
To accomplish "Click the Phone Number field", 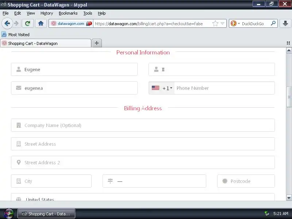I will 224,88.
